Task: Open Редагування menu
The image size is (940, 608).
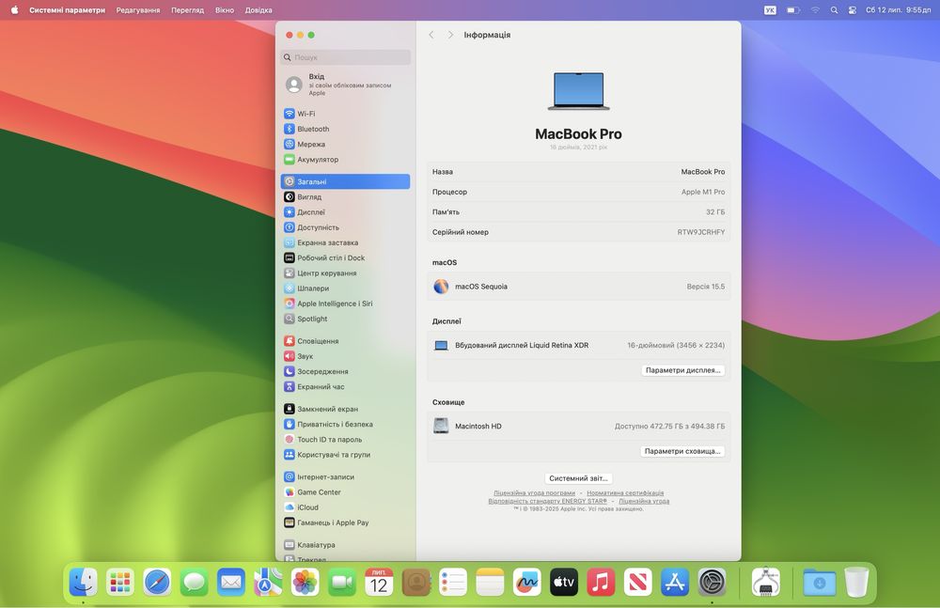Action: point(138,10)
